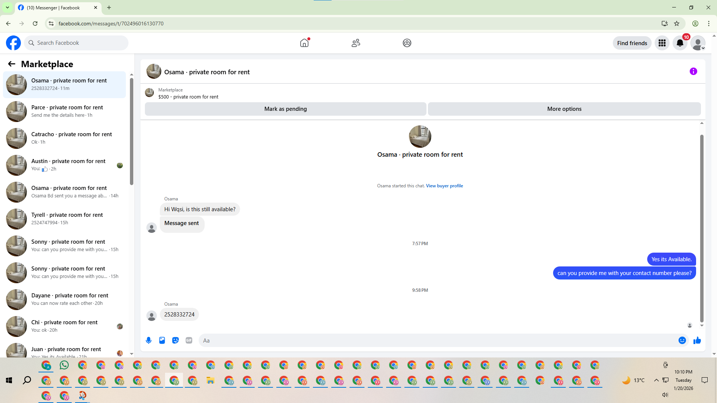
Task: Attach a photo using the image icon
Action: (x=162, y=340)
